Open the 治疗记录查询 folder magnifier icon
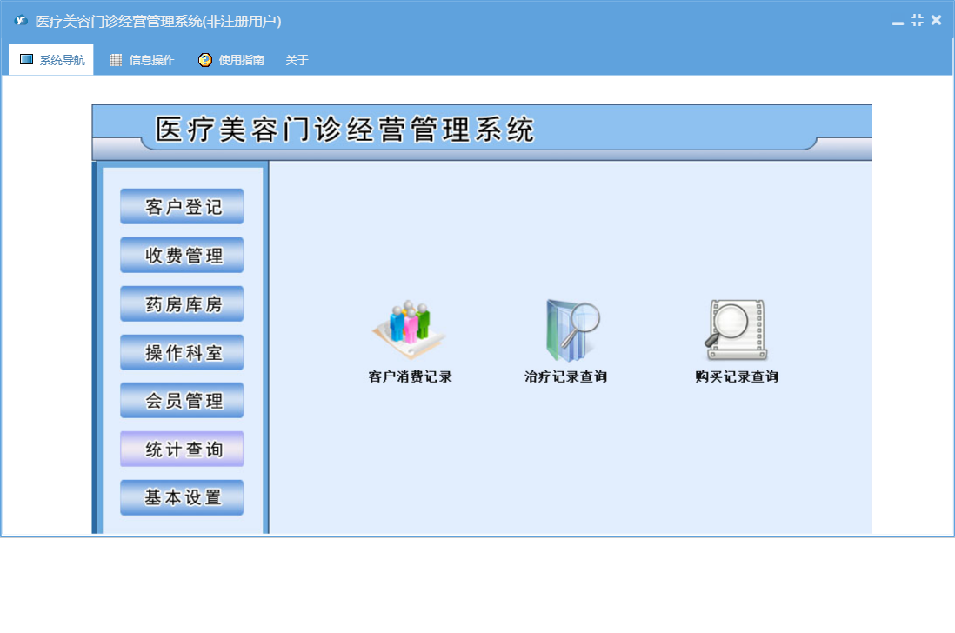This screenshot has width=955, height=633. [571, 330]
